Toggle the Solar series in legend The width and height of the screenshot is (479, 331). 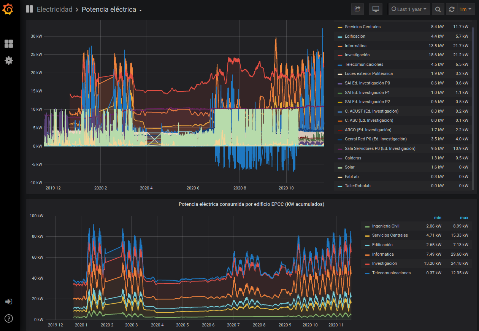coord(350,167)
